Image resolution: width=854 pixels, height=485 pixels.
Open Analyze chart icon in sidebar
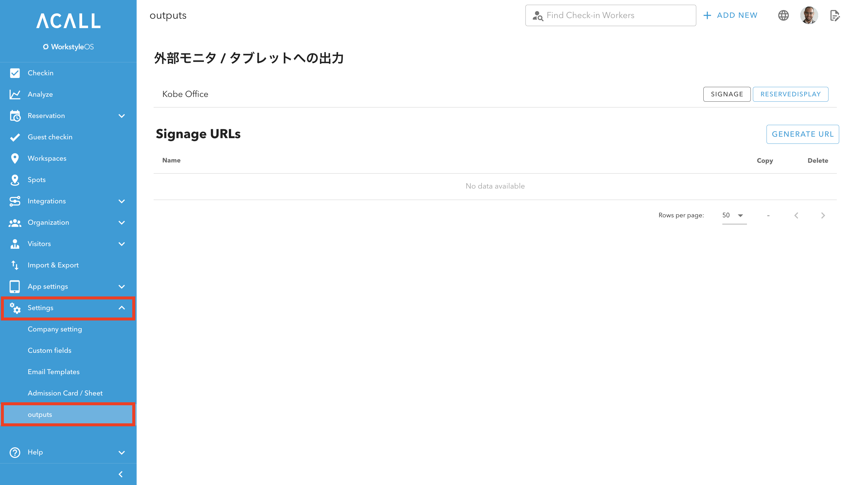pos(15,94)
